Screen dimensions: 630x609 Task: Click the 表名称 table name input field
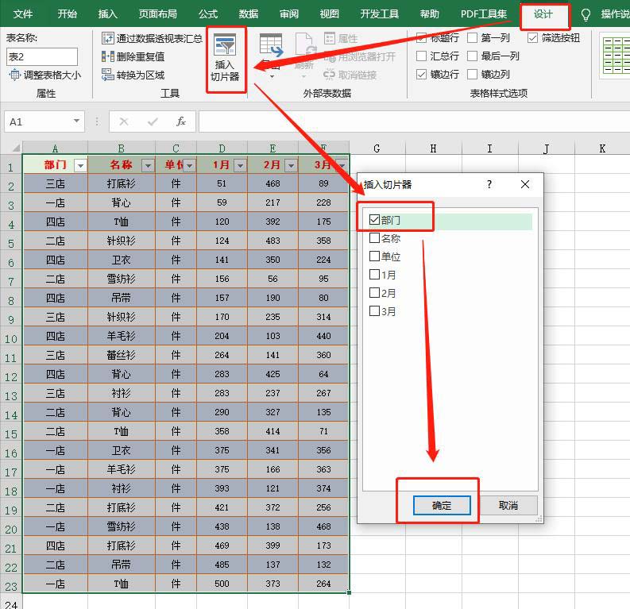tap(42, 56)
